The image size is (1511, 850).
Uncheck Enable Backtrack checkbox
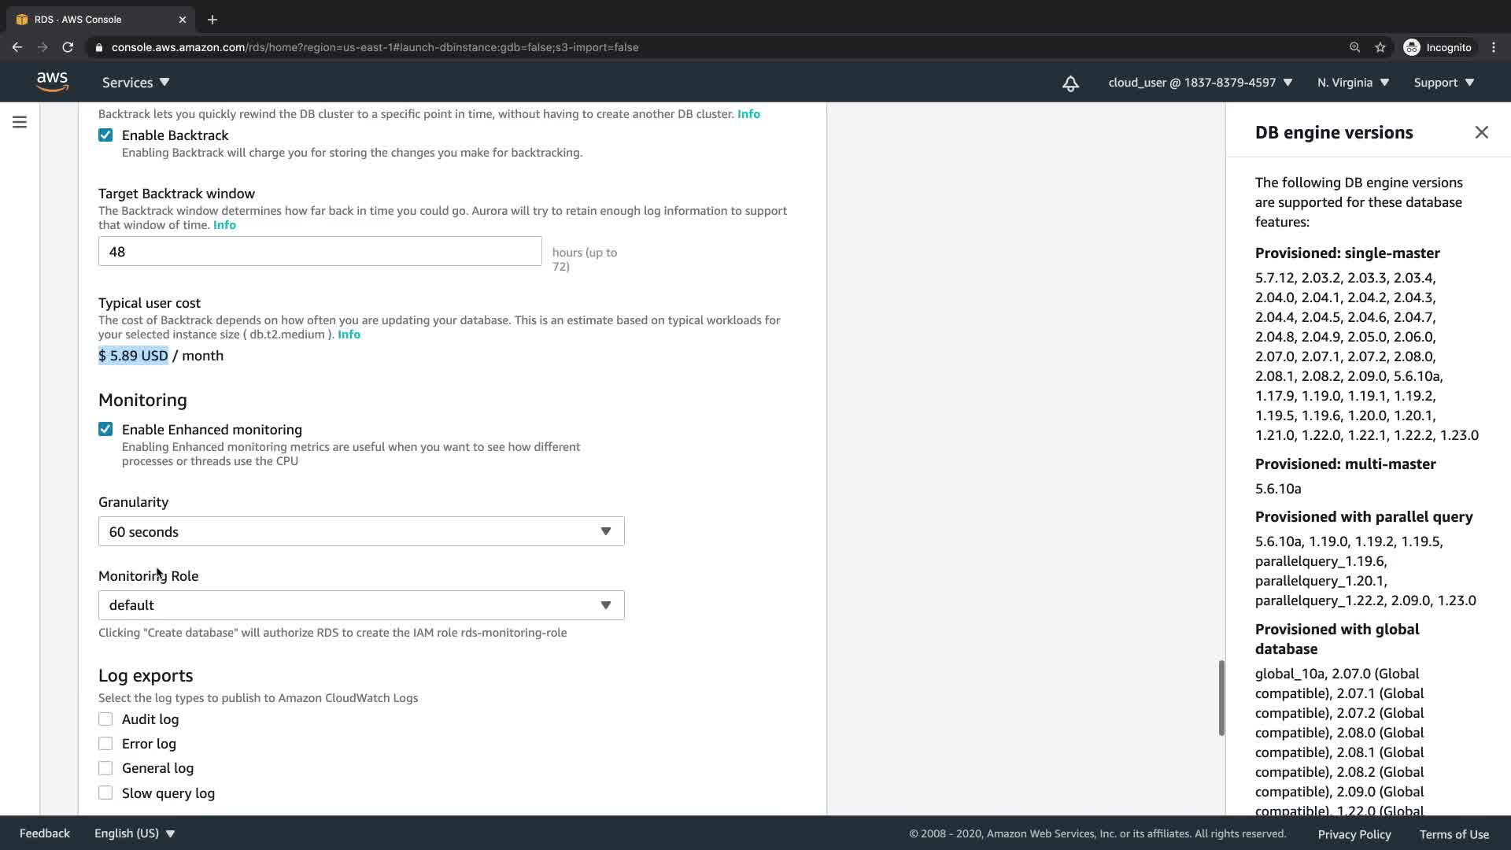(105, 135)
